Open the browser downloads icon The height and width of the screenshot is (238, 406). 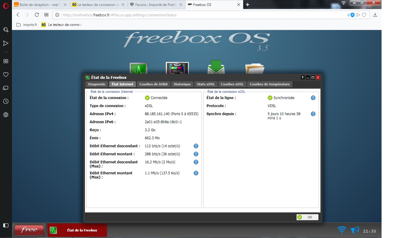click(x=375, y=15)
